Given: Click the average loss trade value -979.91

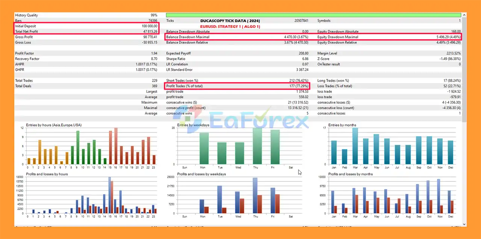Looking at the screenshot, I should [x=455, y=97].
